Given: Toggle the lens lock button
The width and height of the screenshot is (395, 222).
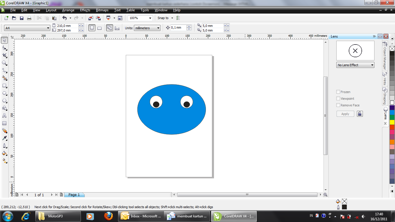Looking at the screenshot, I should pos(360,114).
